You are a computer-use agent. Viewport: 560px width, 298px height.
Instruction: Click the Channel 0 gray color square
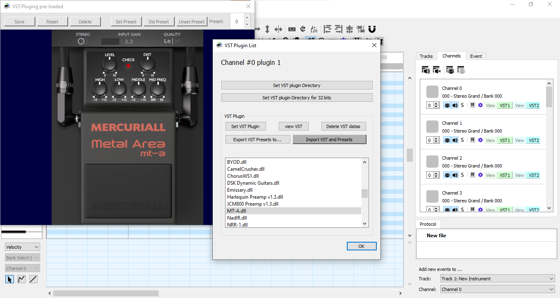(x=433, y=92)
